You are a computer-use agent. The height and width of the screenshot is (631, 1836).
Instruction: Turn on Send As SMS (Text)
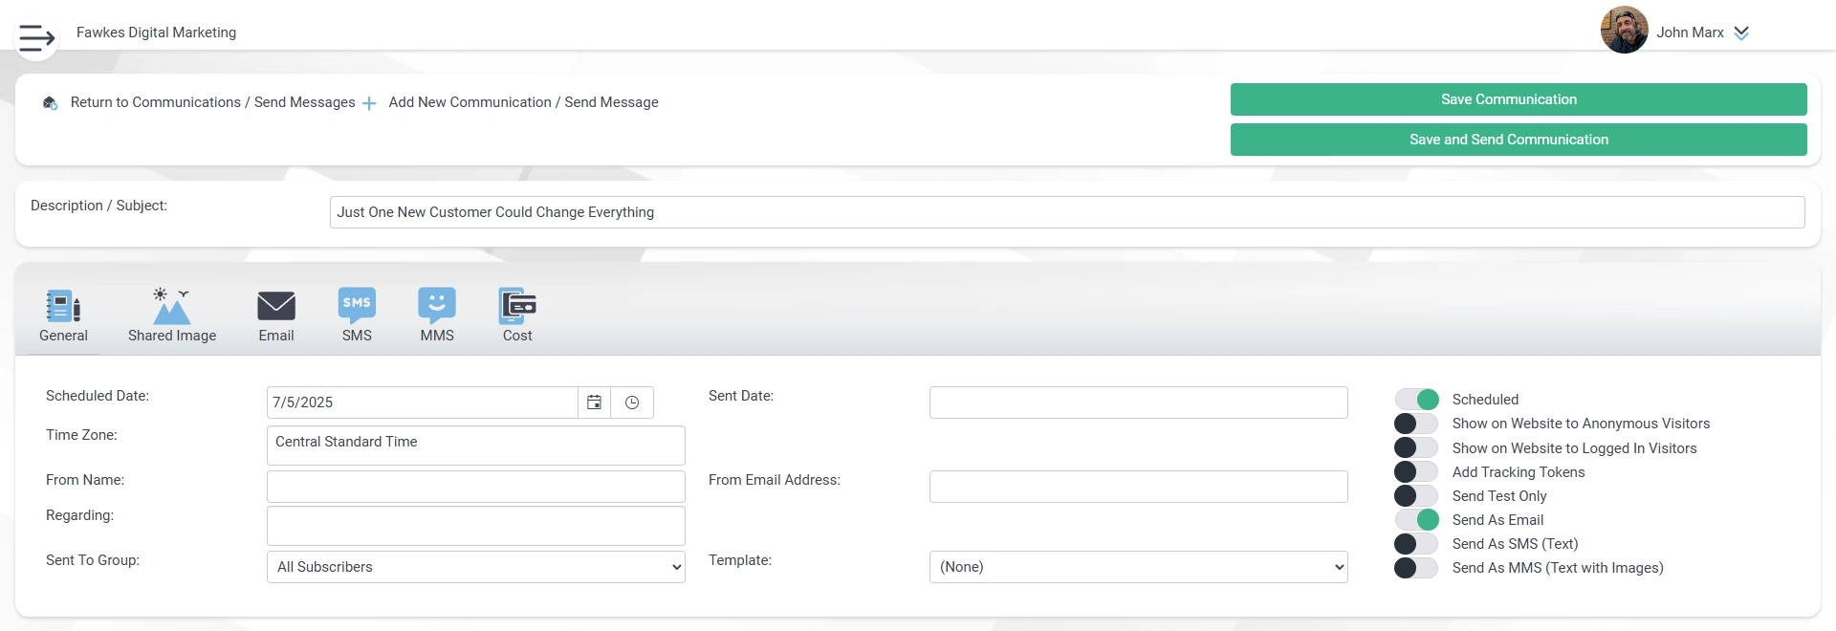coord(1416,544)
